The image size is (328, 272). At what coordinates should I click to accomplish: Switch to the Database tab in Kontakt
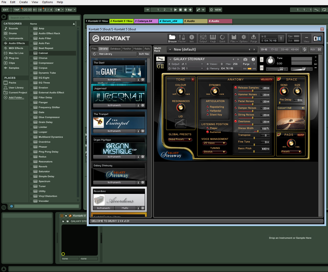pyautogui.click(x=115, y=49)
